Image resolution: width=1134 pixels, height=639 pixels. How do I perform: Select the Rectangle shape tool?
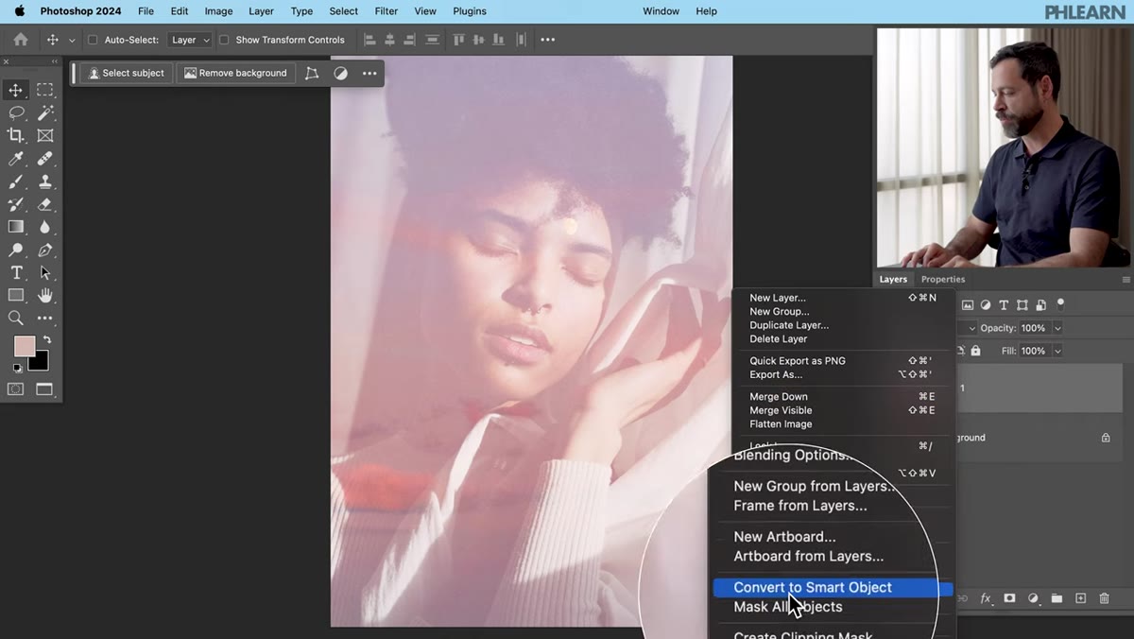coord(16,295)
